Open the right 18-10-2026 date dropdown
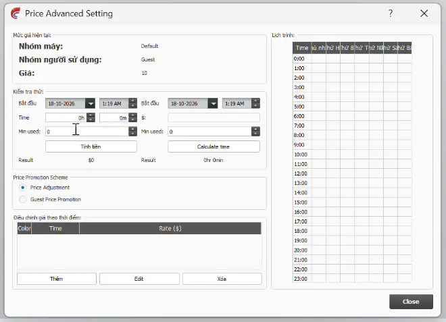Image resolution: width=446 pixels, height=322 pixels. [213, 103]
